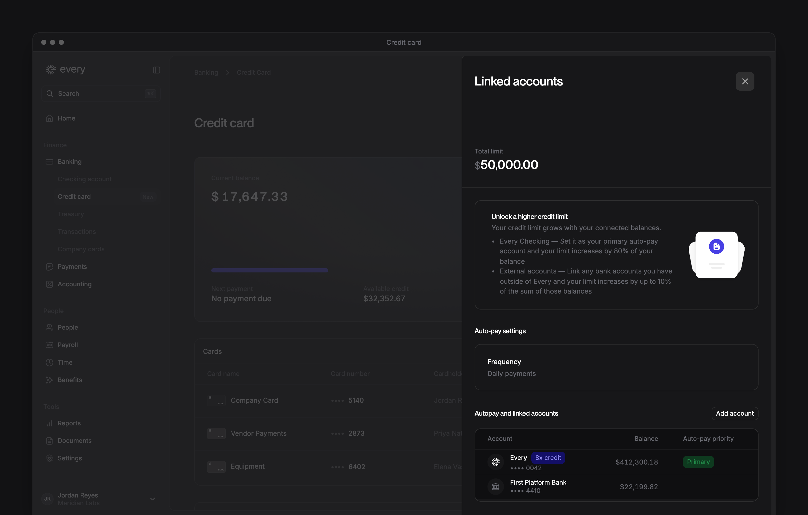Click the 8x credit badge

[548, 458]
